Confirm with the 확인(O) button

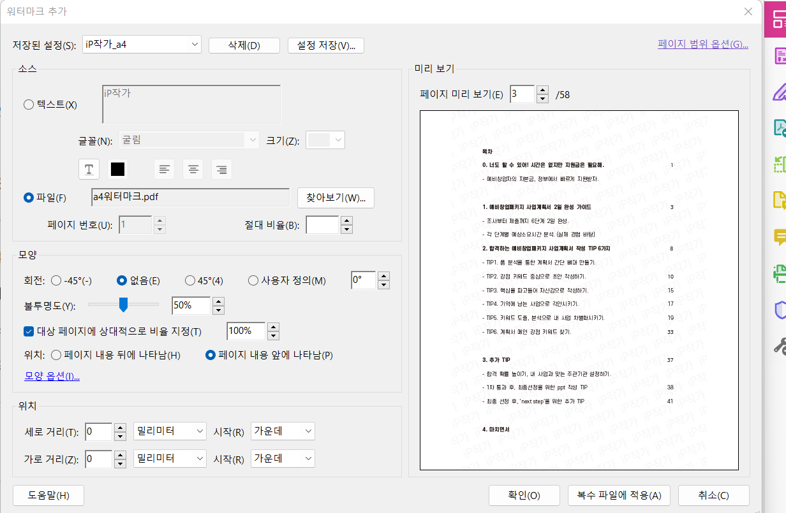click(x=524, y=495)
